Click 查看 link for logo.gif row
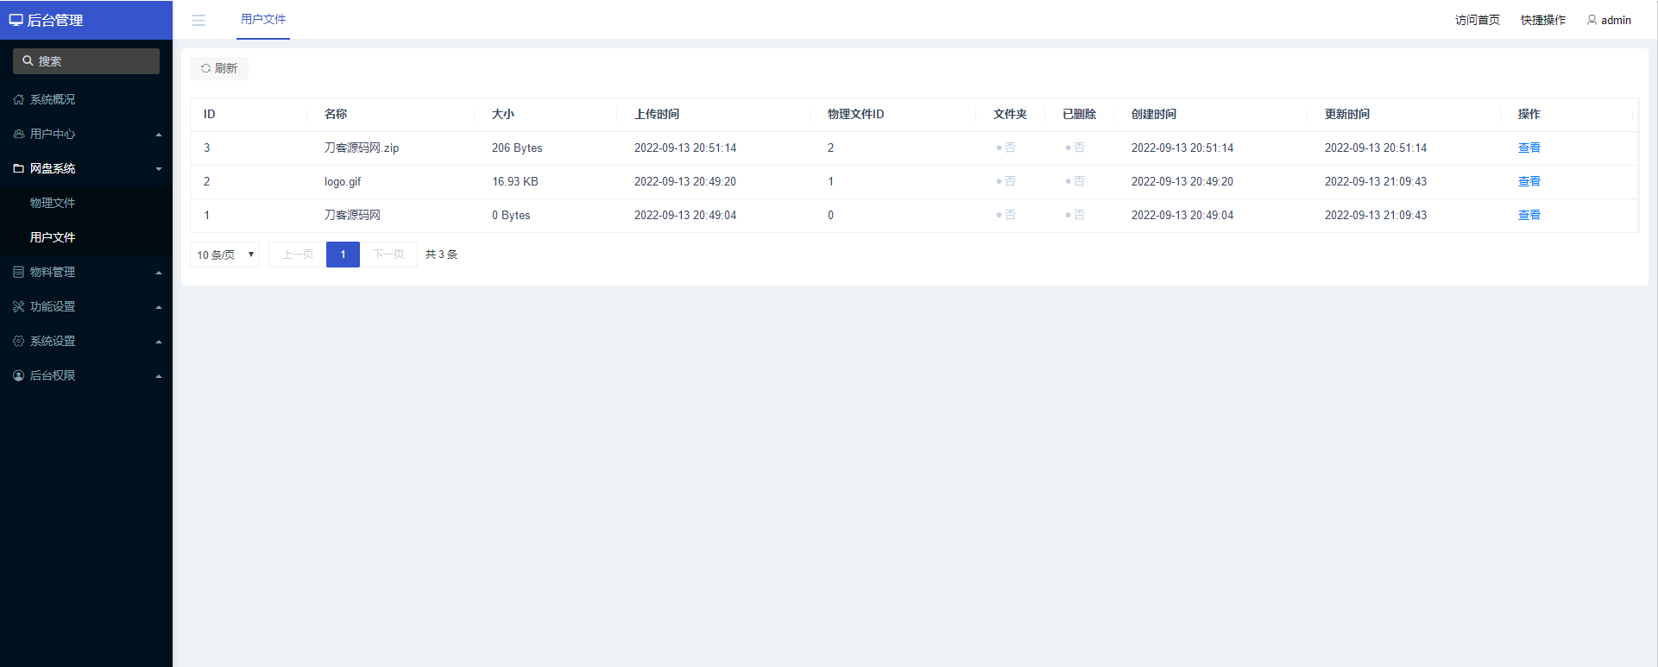The image size is (1658, 667). coord(1529,181)
